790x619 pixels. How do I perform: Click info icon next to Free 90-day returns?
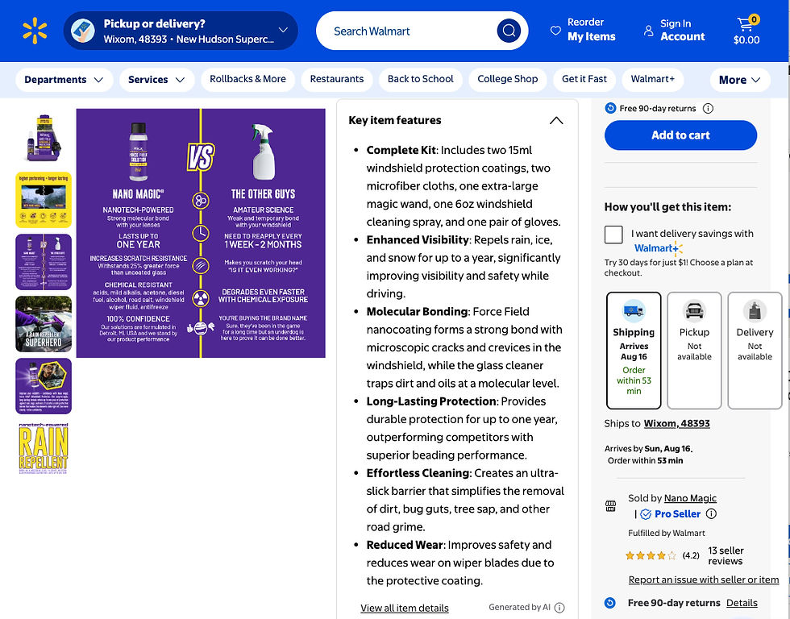click(x=708, y=108)
